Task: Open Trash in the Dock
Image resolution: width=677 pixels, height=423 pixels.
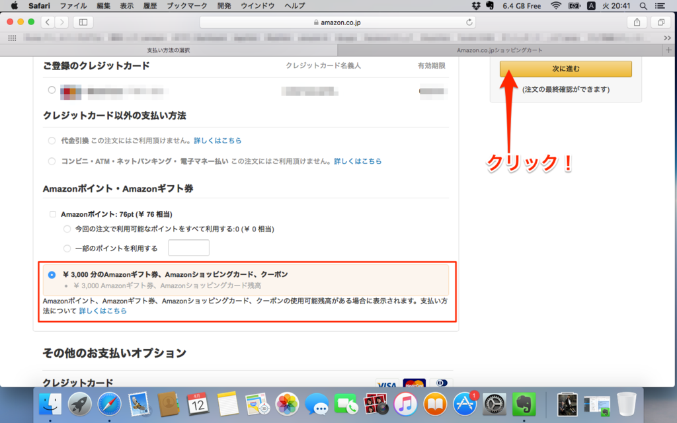Action: click(x=627, y=404)
